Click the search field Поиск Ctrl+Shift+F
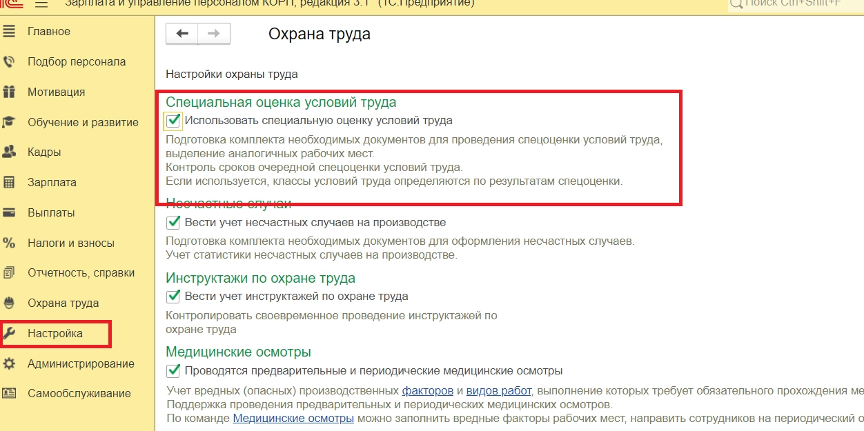 click(796, 3)
